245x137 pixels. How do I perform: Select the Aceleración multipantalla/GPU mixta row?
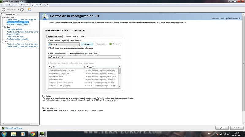[x=83, y=71]
